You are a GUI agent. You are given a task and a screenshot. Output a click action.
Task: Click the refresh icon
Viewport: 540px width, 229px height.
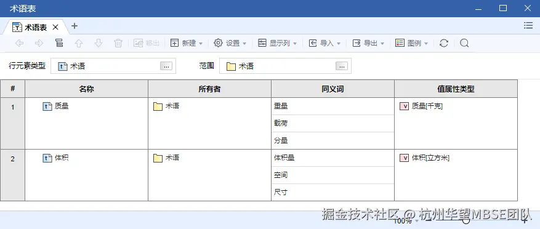point(444,43)
